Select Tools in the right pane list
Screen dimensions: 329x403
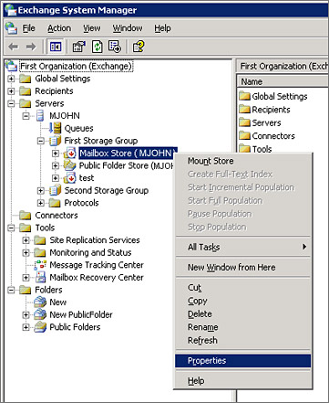pos(262,149)
